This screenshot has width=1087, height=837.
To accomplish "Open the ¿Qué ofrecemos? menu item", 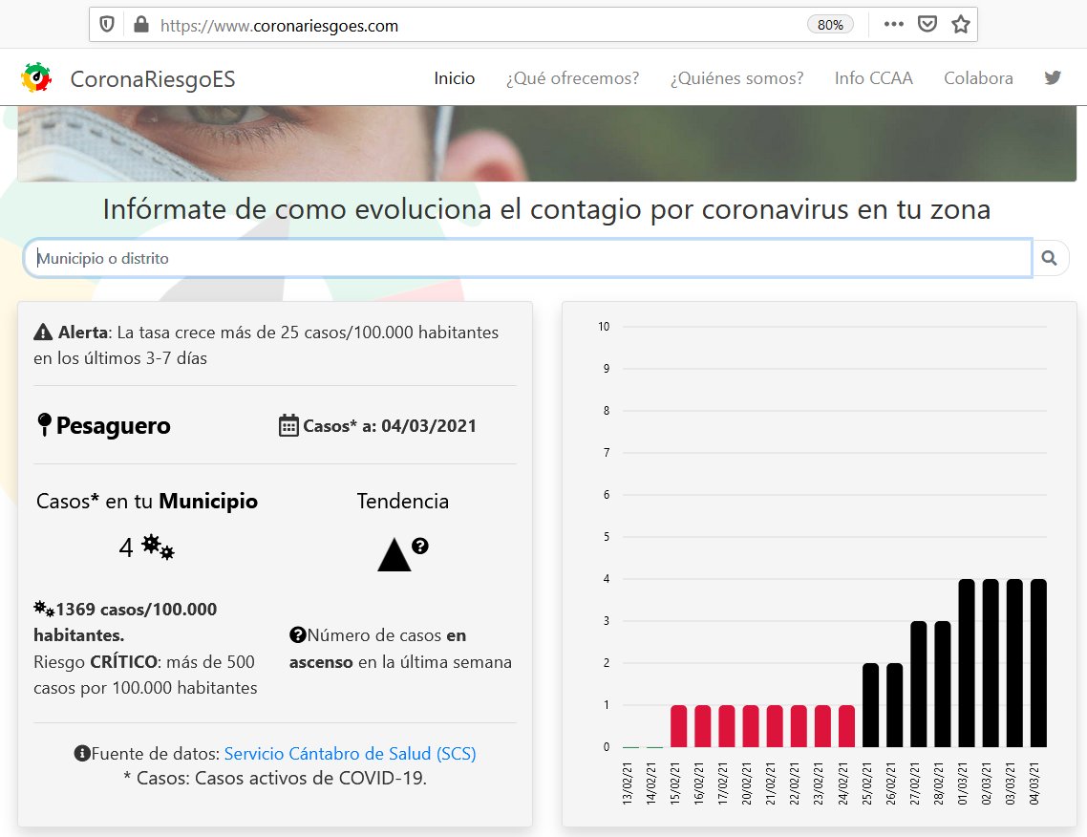I will [572, 78].
